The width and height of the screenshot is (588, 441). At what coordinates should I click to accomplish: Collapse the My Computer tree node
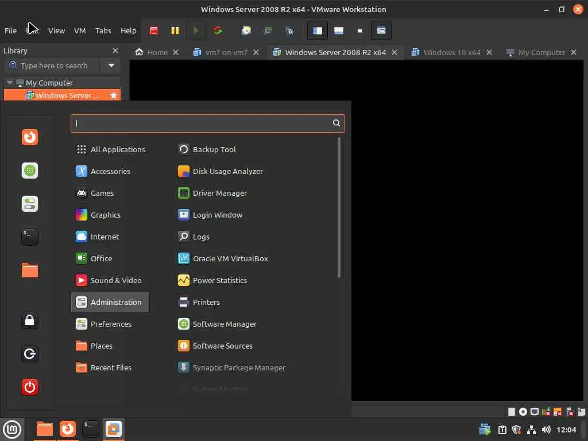pyautogui.click(x=10, y=83)
